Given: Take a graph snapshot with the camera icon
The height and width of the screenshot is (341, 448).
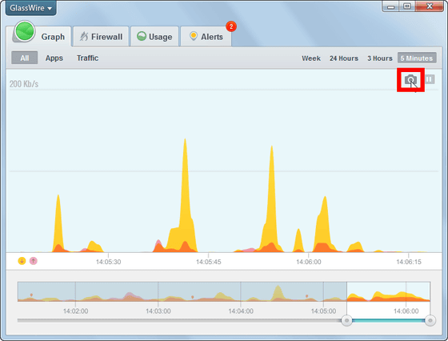Looking at the screenshot, I should pos(410,80).
